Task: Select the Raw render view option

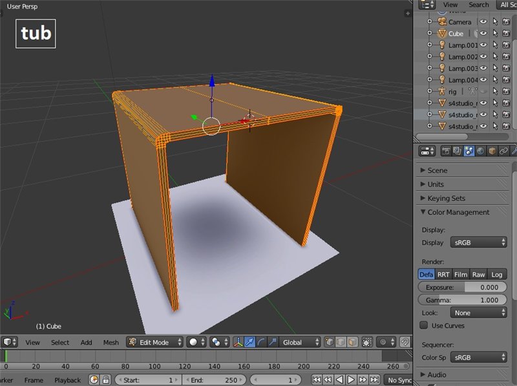Action: (478, 274)
